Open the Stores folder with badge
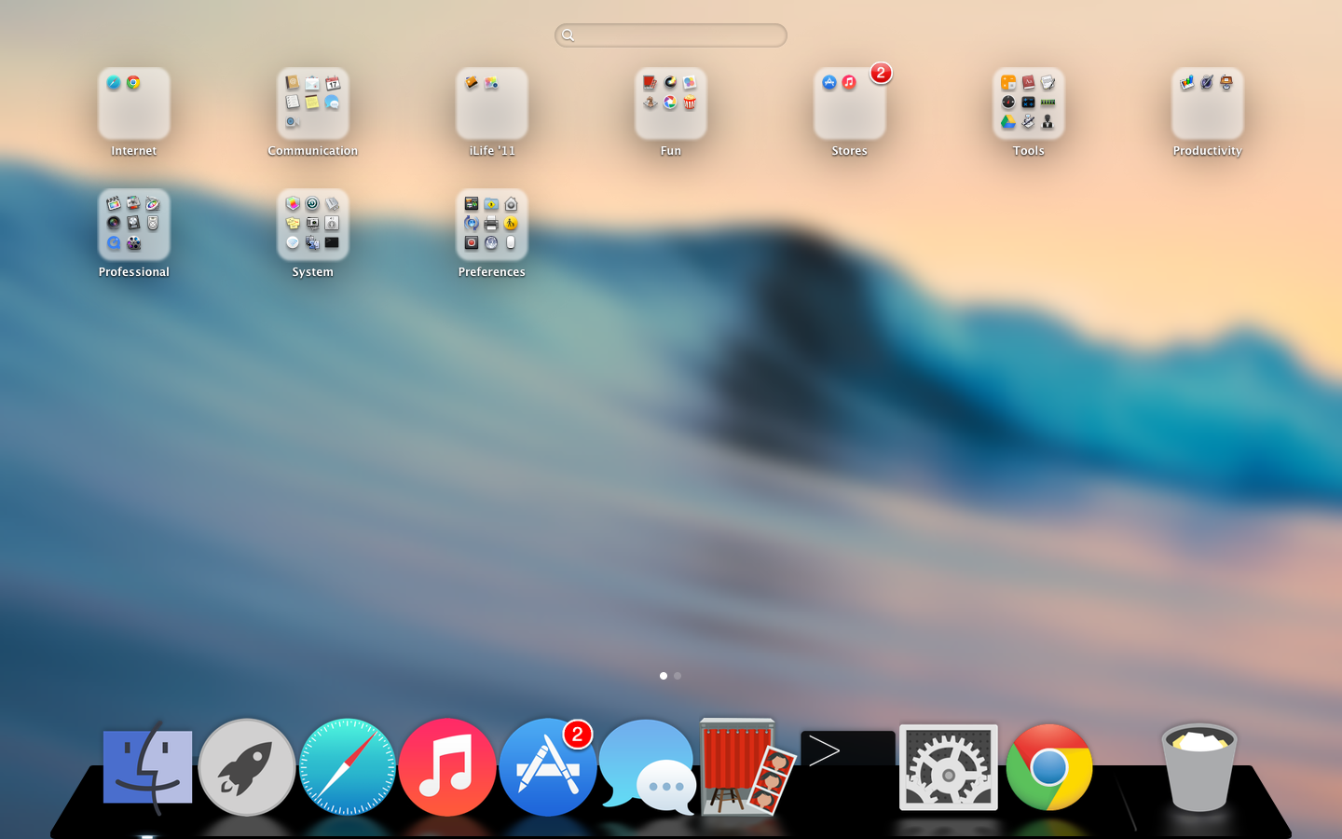1342x839 pixels. pos(850,103)
